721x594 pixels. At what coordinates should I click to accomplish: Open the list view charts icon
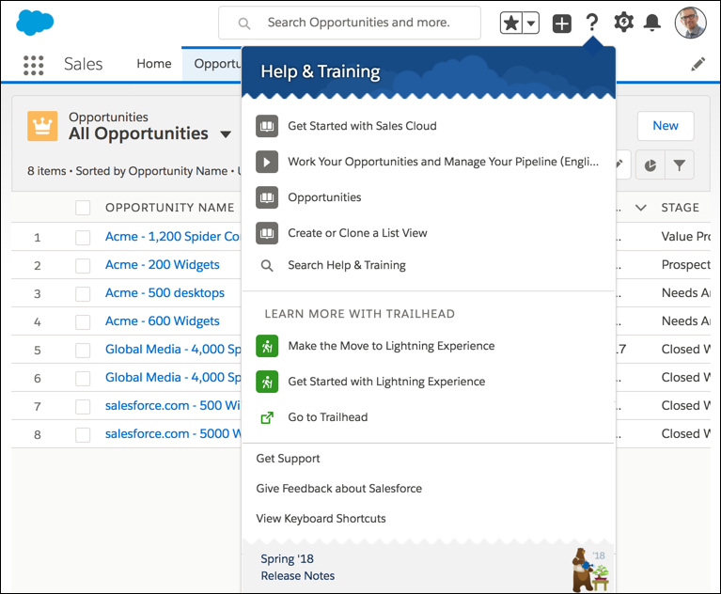coord(650,165)
